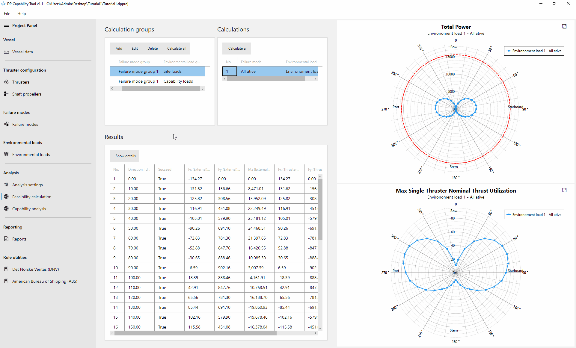Click the Vessel data ship icon
The image size is (576, 348).
6,52
